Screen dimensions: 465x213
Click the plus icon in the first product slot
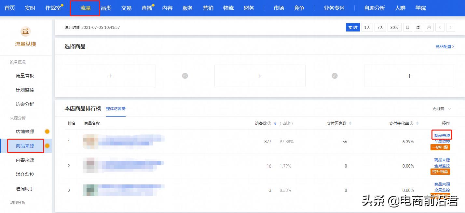[x=110, y=76]
